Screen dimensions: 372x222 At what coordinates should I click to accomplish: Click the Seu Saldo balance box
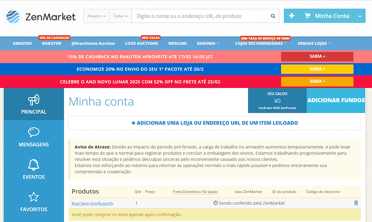[278, 101]
